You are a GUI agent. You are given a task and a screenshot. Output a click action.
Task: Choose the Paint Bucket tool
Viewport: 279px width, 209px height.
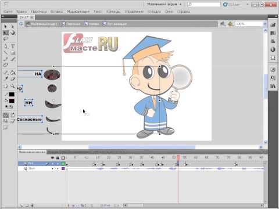[x=13, y=73]
